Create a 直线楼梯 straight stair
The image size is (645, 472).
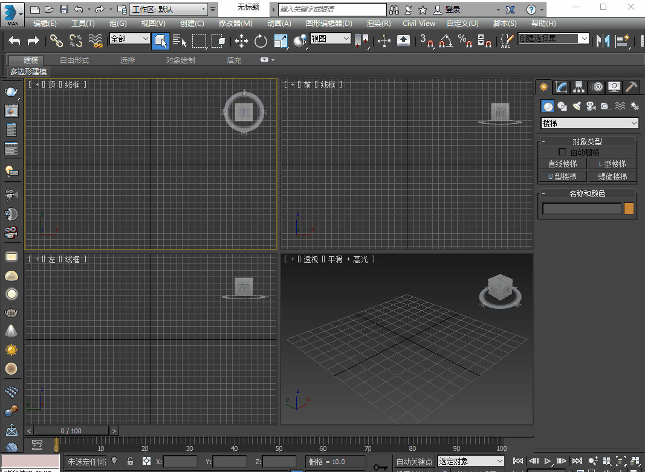tap(563, 164)
